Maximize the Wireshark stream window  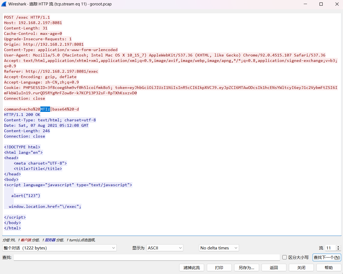tap(321, 4)
